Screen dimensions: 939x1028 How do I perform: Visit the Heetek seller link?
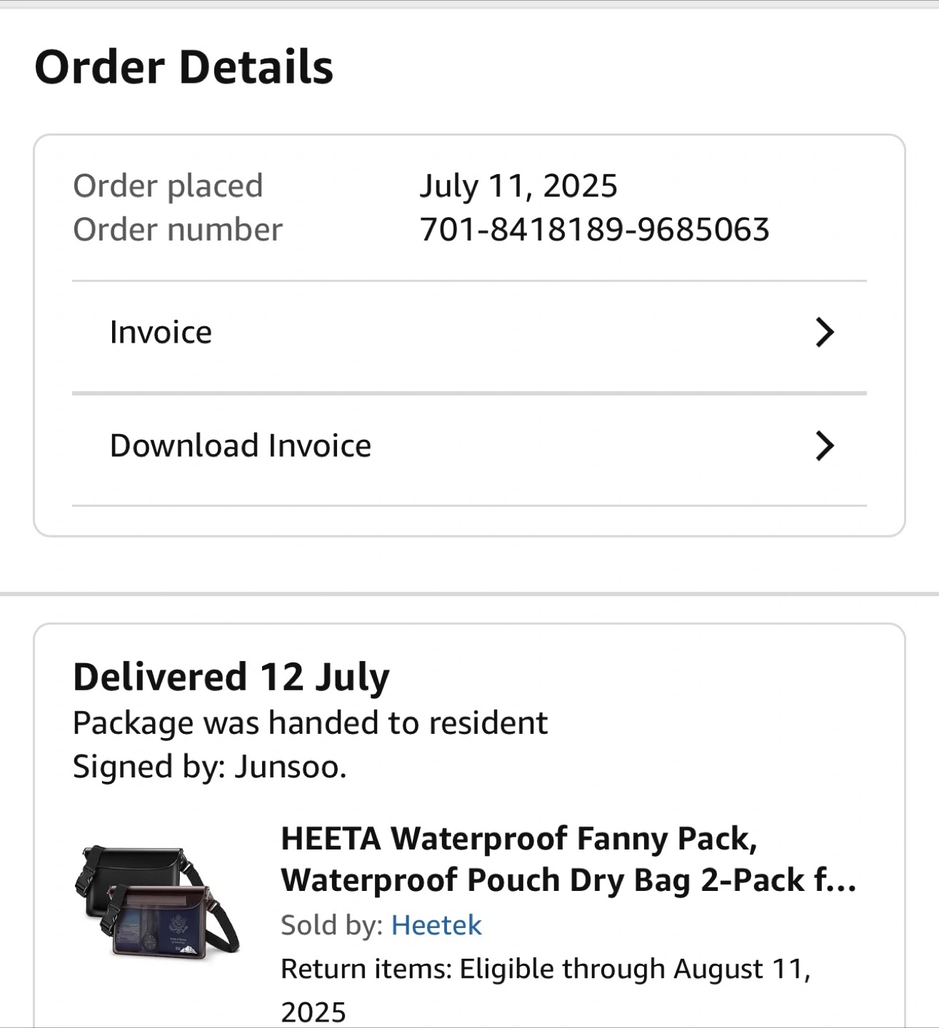click(x=436, y=925)
